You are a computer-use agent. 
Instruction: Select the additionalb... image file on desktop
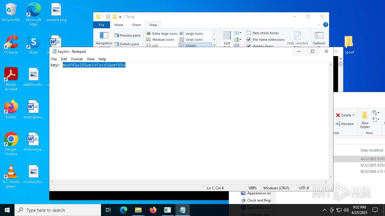pos(33,77)
